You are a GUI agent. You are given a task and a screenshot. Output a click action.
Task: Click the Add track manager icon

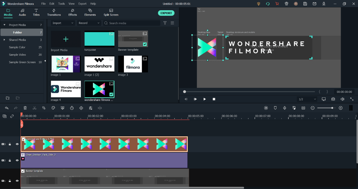click(x=5, y=116)
